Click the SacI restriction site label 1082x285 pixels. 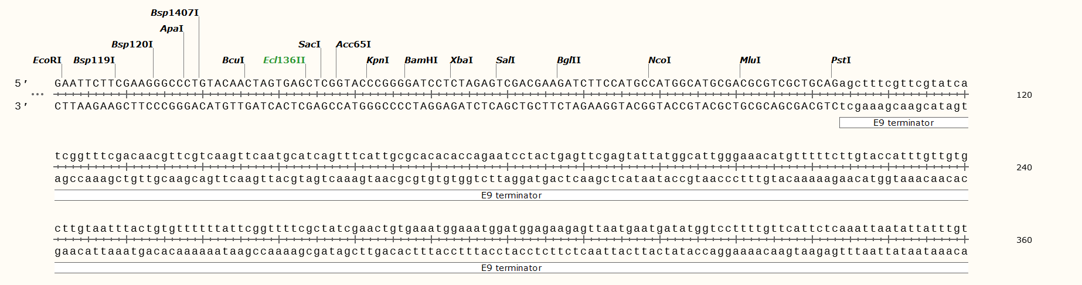click(x=309, y=44)
